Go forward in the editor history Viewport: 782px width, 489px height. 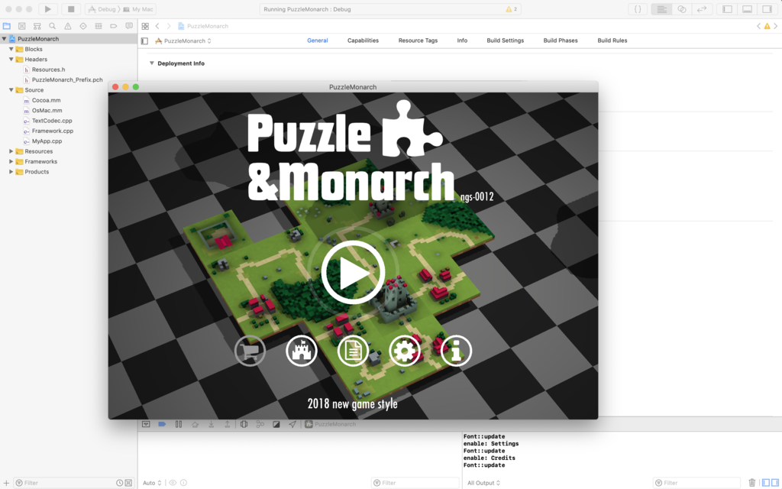pyautogui.click(x=169, y=26)
